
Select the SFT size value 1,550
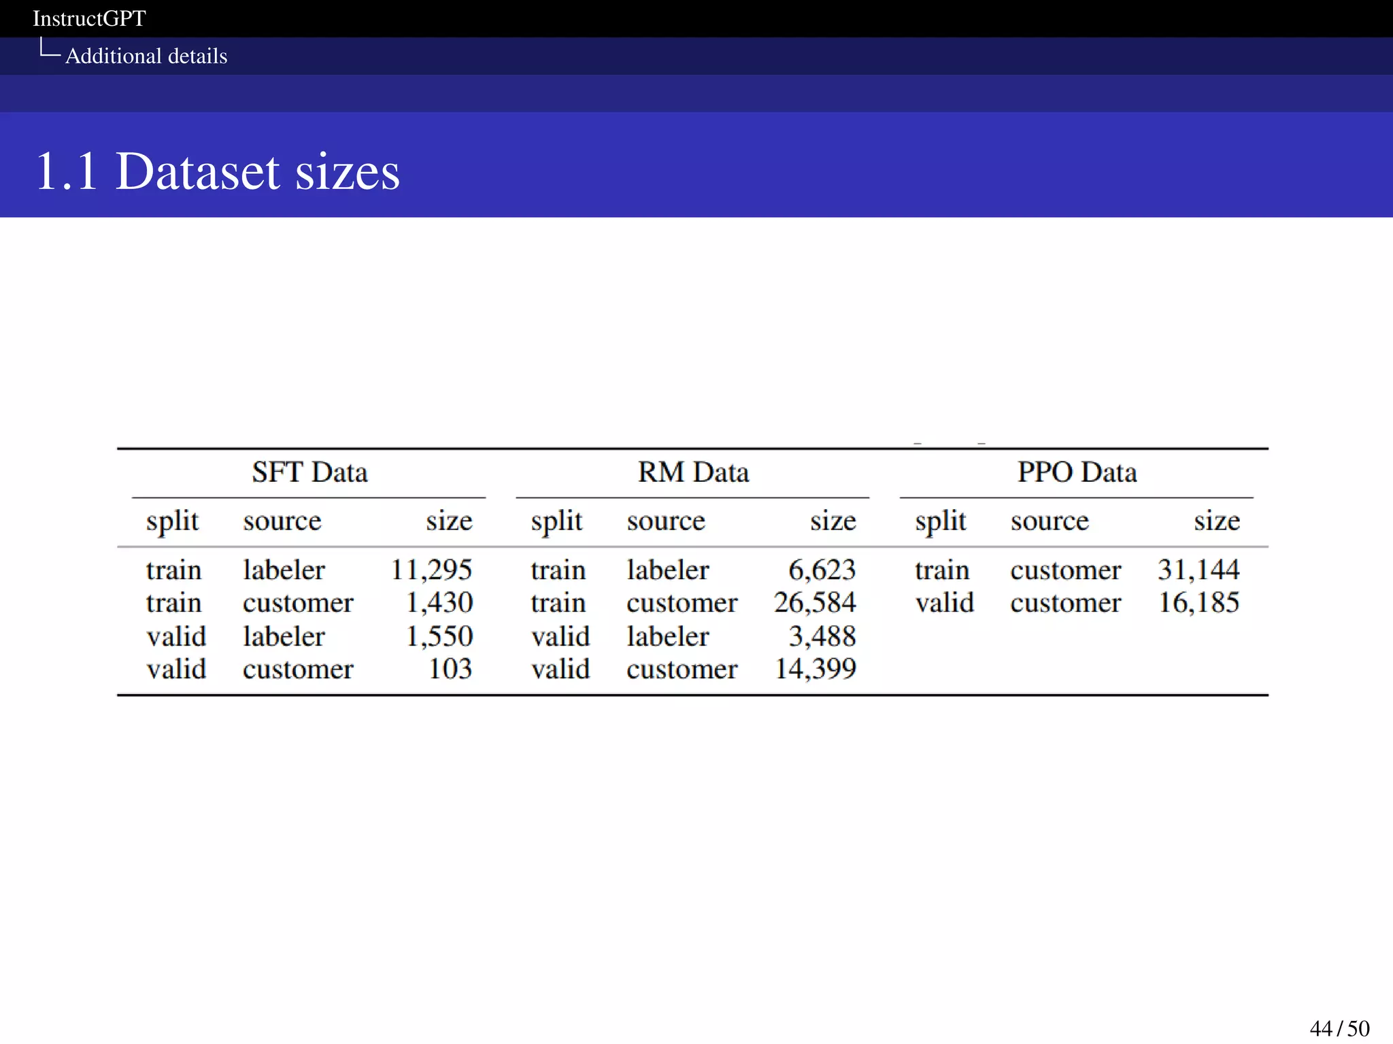tap(439, 636)
